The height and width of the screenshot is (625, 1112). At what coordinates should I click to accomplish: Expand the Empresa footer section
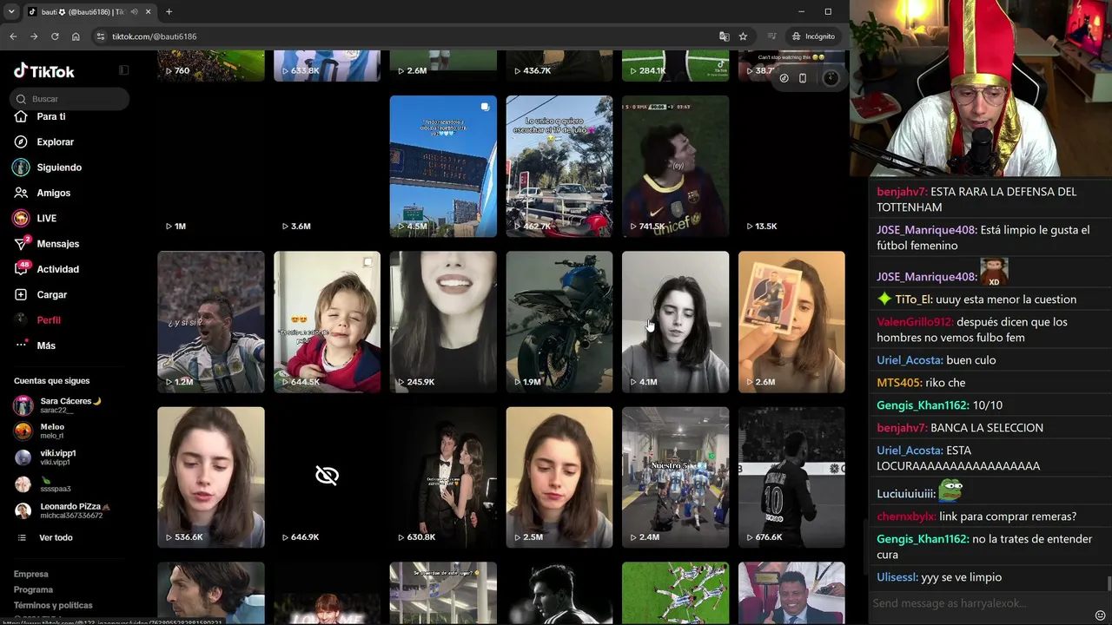click(31, 574)
